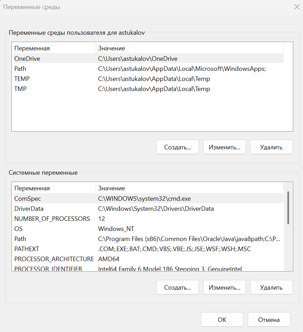Viewport: 303px width, 332px height.
Task: Click Создать under system variables
Action: (x=177, y=287)
